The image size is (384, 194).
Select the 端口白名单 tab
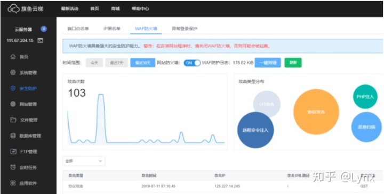[x=78, y=29]
